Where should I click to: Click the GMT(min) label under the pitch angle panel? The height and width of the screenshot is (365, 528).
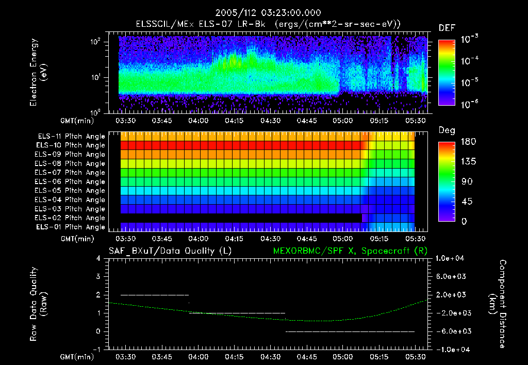pos(77,239)
